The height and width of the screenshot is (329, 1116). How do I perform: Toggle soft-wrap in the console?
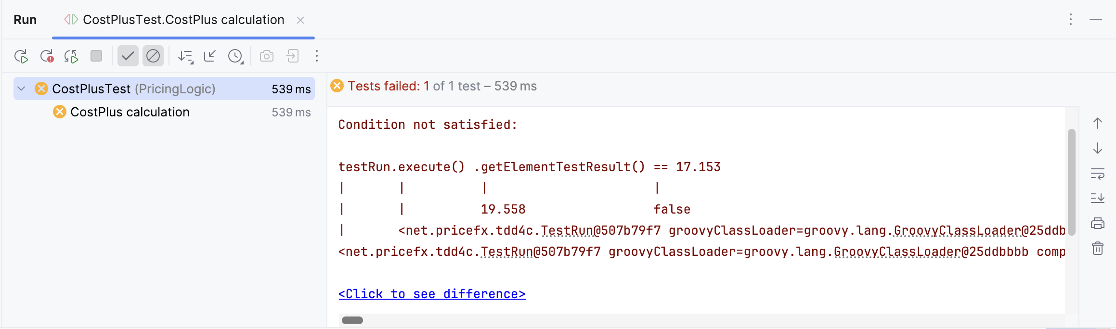tap(1098, 175)
